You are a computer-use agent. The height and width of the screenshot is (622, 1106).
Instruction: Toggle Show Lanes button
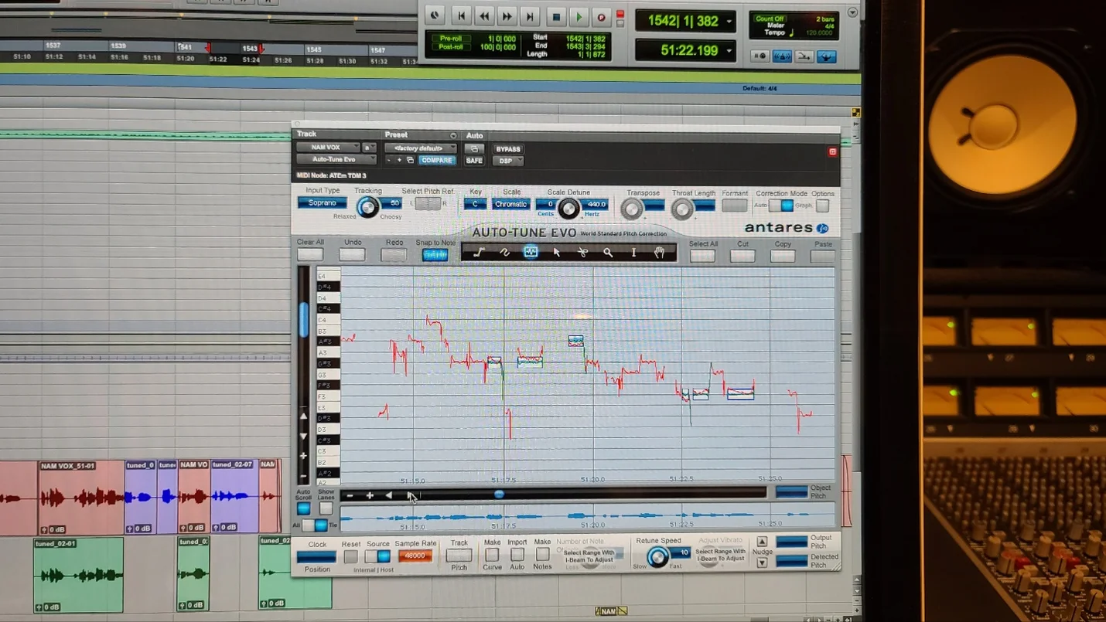coord(326,508)
